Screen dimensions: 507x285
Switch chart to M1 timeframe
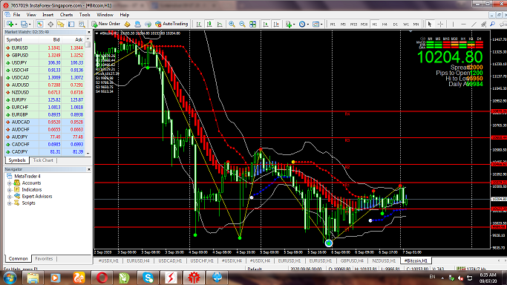[333, 24]
